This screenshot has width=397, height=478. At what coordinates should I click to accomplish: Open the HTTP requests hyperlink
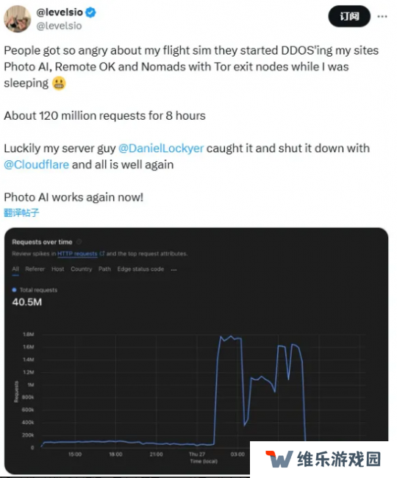click(77, 254)
